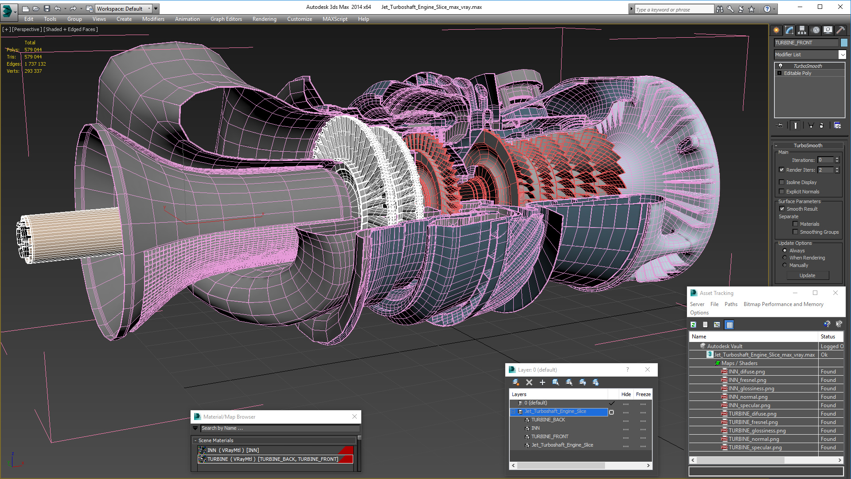Click the Search by Name field
This screenshot has height=479, width=851.
click(279, 428)
